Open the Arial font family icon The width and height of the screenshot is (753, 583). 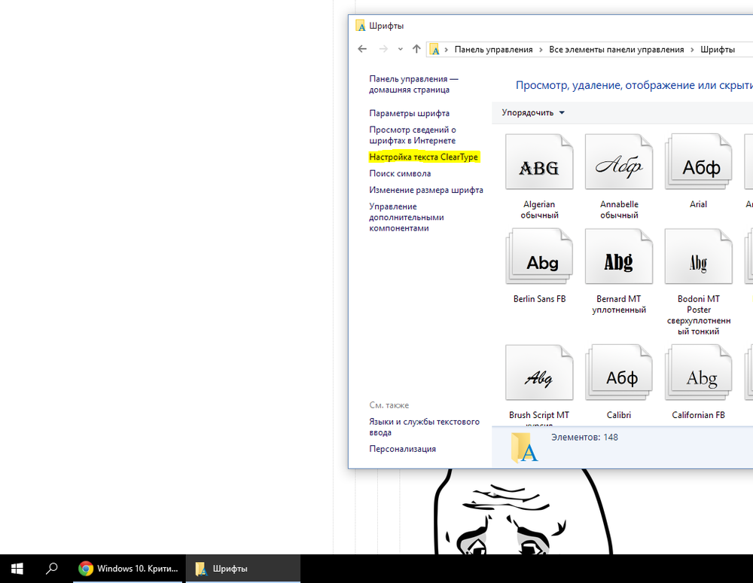699,163
